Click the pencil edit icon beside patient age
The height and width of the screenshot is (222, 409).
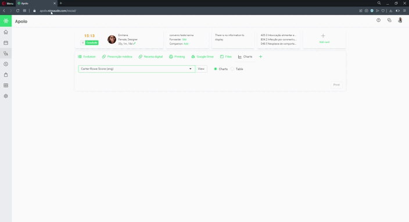pyautogui.click(x=134, y=44)
